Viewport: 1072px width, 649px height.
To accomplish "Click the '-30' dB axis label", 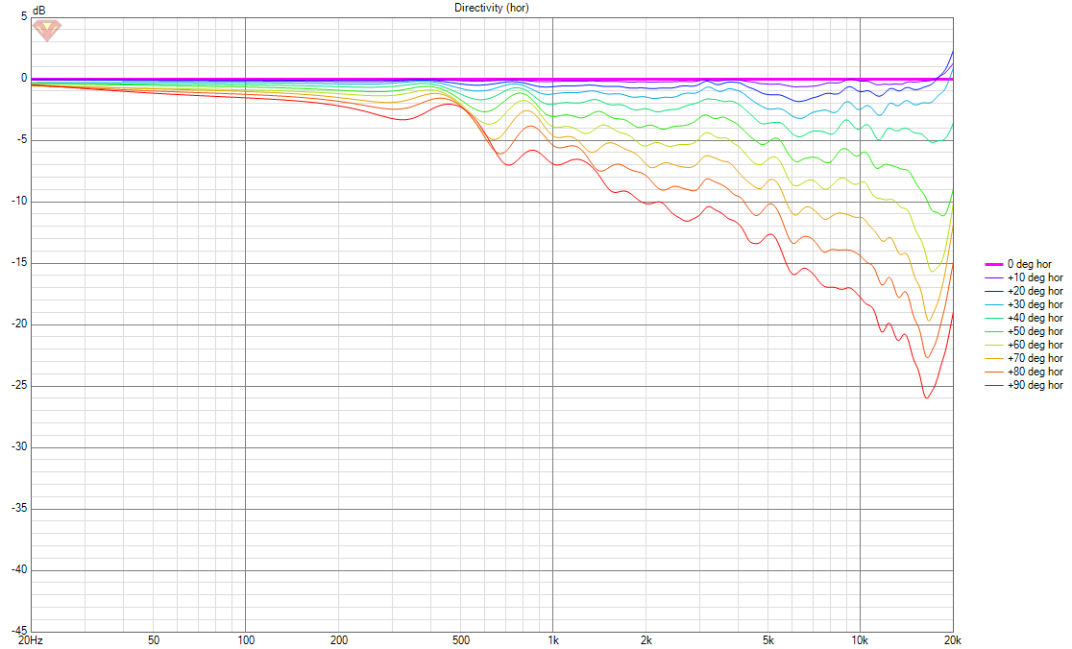I will 19,446.
